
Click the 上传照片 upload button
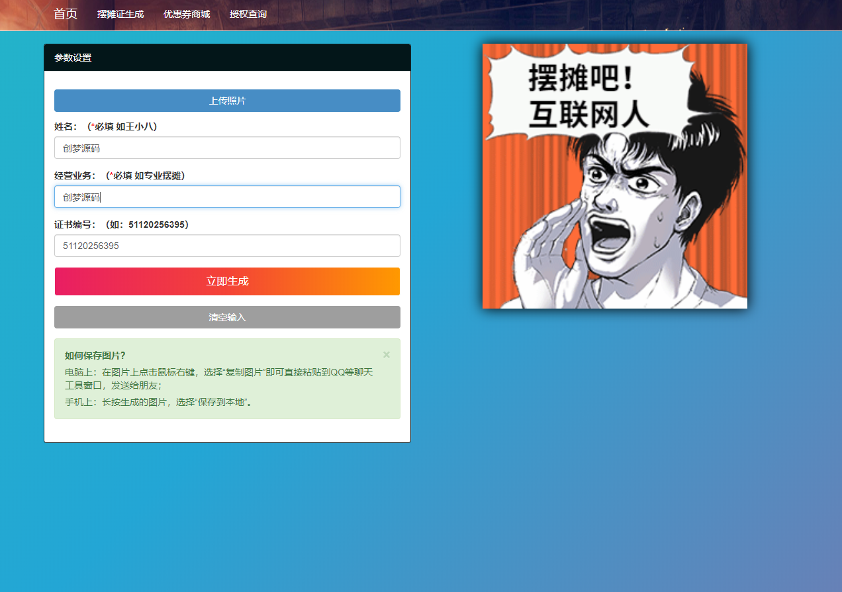click(x=227, y=101)
